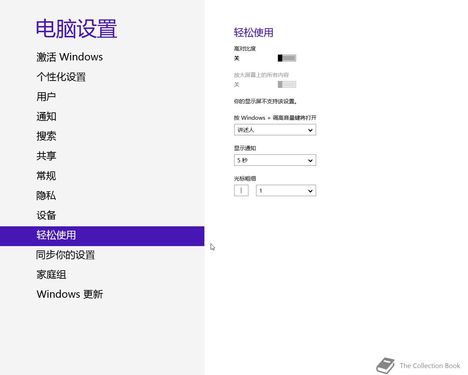Open Windows 更新 settings
This screenshot has height=375, width=468.
(x=102, y=294)
